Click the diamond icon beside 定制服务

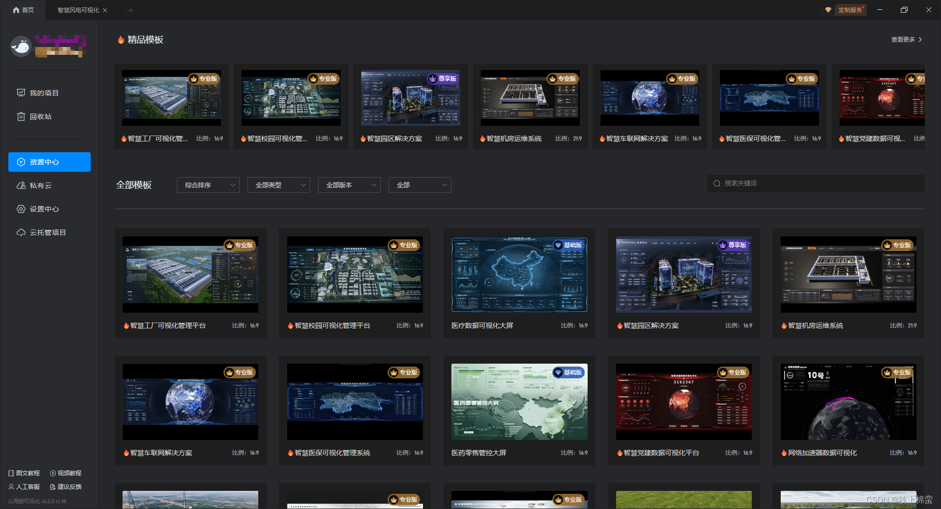[828, 10]
